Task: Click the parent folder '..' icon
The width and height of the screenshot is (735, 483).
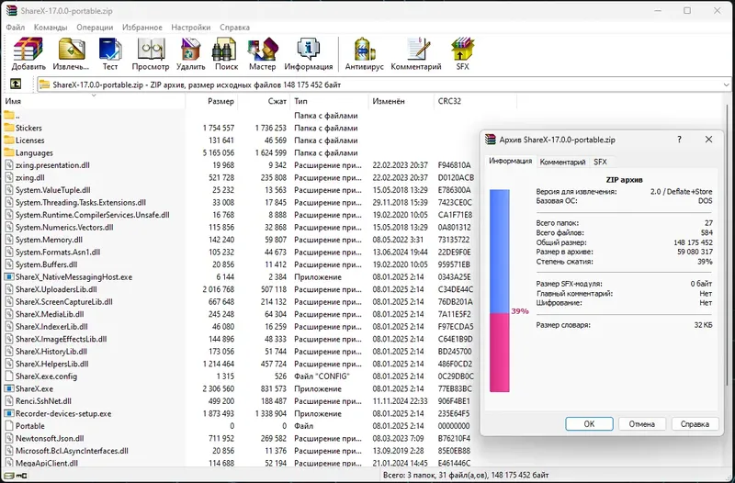Action: (9, 116)
